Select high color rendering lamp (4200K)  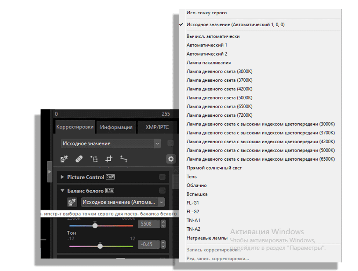point(260,142)
